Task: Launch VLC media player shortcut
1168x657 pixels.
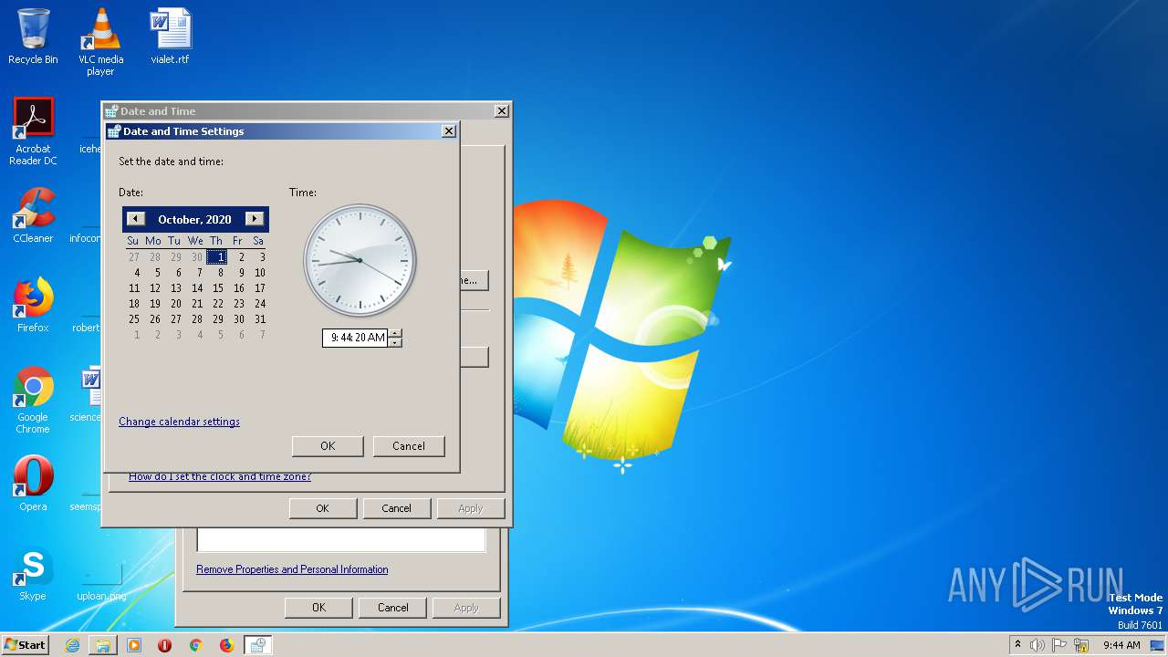Action: 100,42
